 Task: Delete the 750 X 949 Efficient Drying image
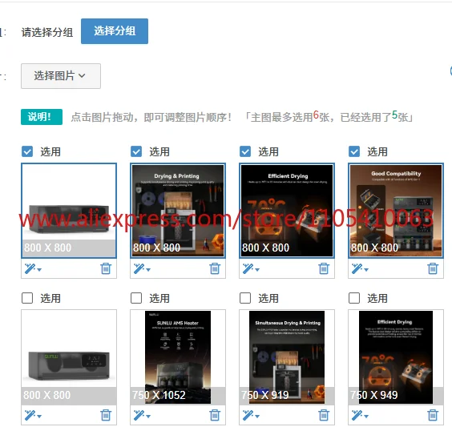(433, 415)
